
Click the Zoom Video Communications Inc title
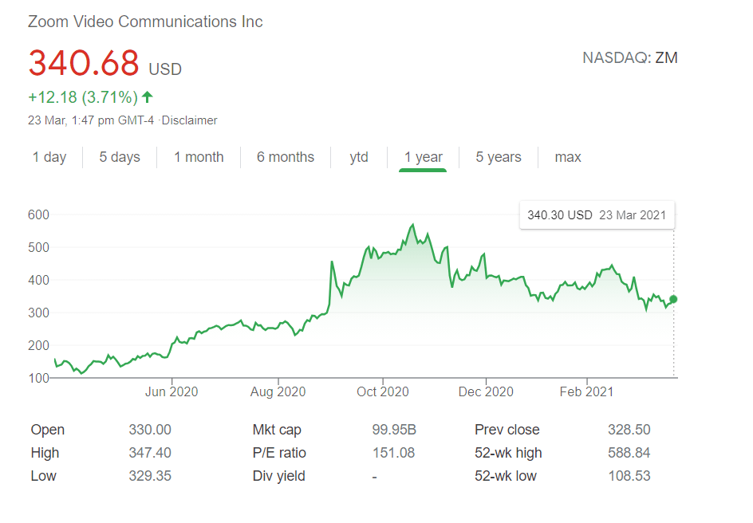(x=145, y=22)
